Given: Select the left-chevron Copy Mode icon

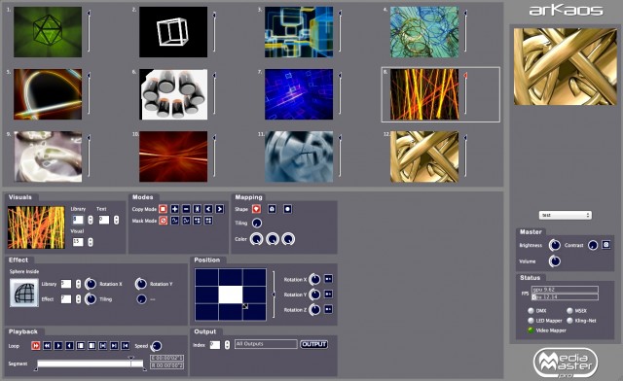Looking at the screenshot, I should (208, 209).
